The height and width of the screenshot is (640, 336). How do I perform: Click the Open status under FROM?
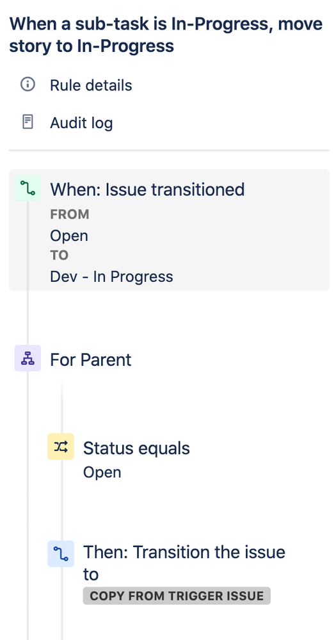tap(69, 236)
